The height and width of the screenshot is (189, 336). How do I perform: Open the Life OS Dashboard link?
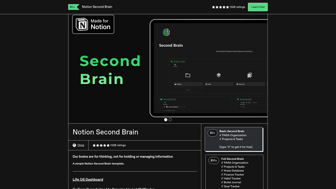pyautogui.click(x=88, y=179)
